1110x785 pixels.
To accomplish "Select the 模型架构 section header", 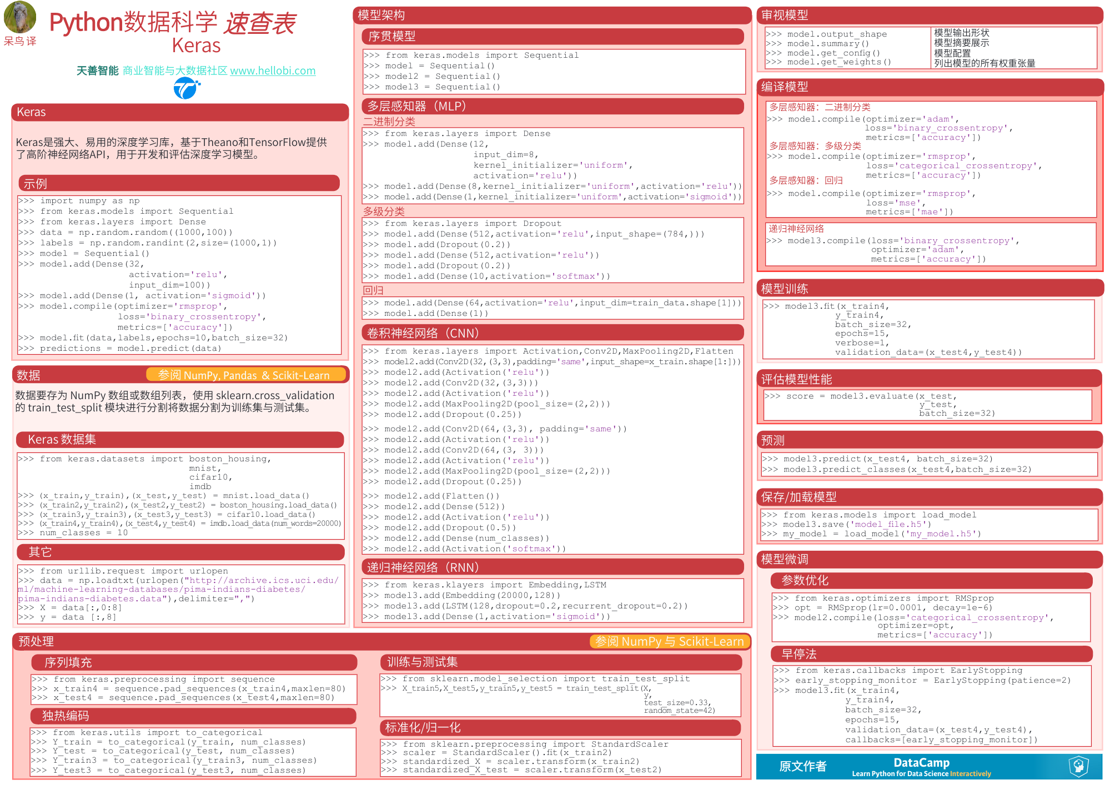I will click(x=381, y=15).
